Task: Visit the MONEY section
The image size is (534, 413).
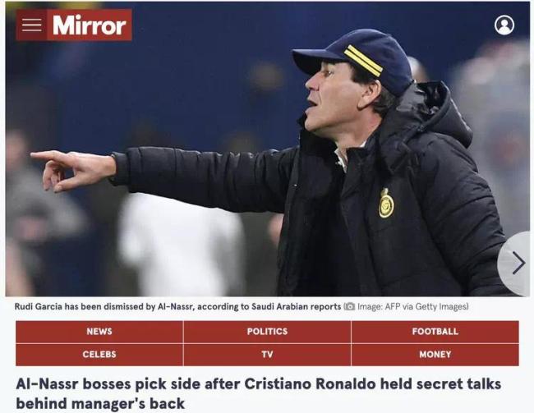Action: [435, 355]
